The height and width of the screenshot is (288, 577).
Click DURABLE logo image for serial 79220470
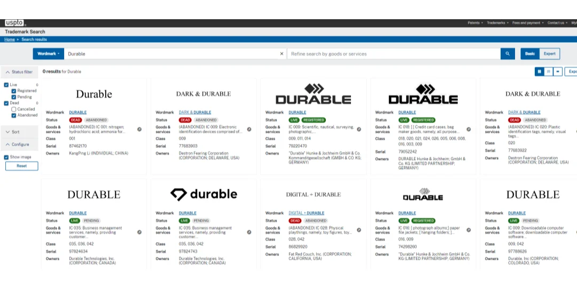[313, 94]
